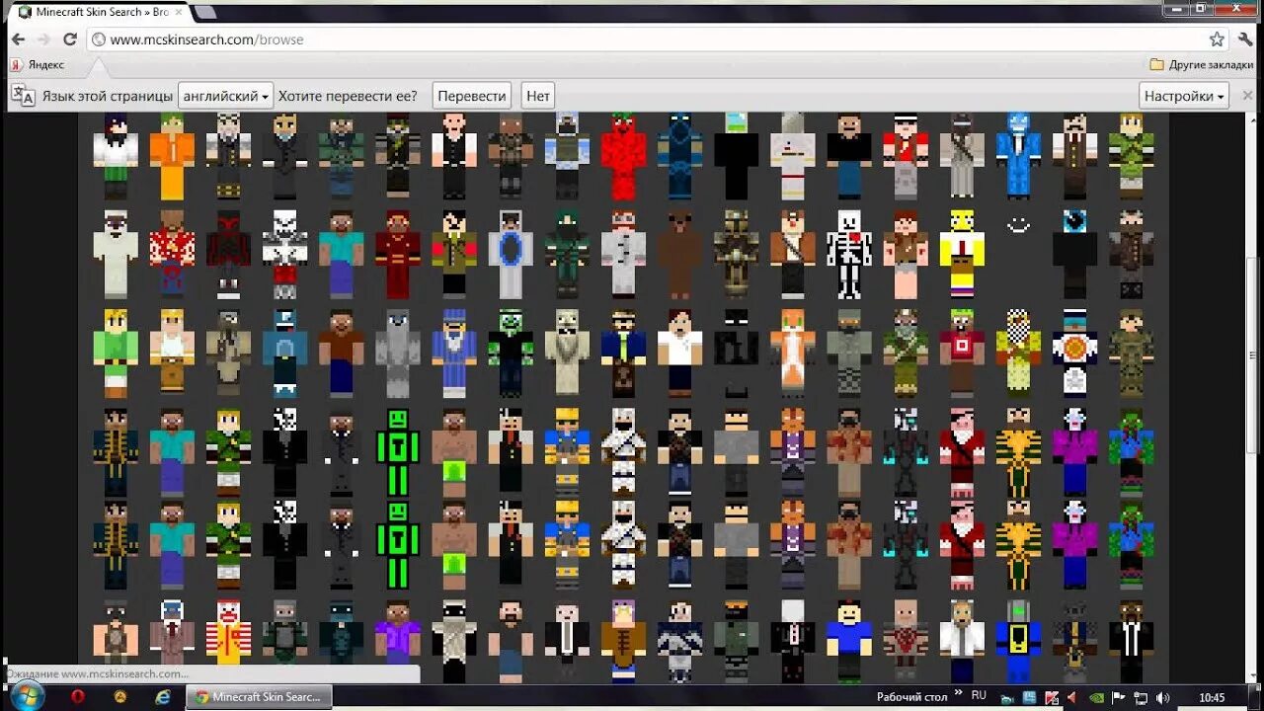The image size is (1264, 711).
Task: Select the orange fox skin
Action: pyautogui.click(x=793, y=353)
